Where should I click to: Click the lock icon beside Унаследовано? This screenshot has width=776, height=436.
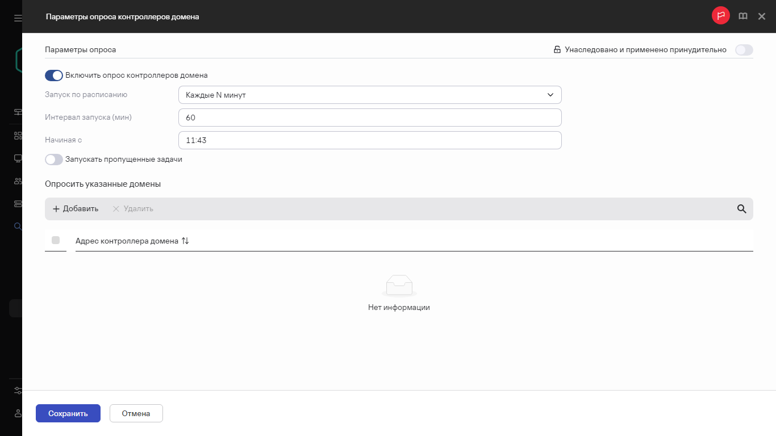pos(557,50)
